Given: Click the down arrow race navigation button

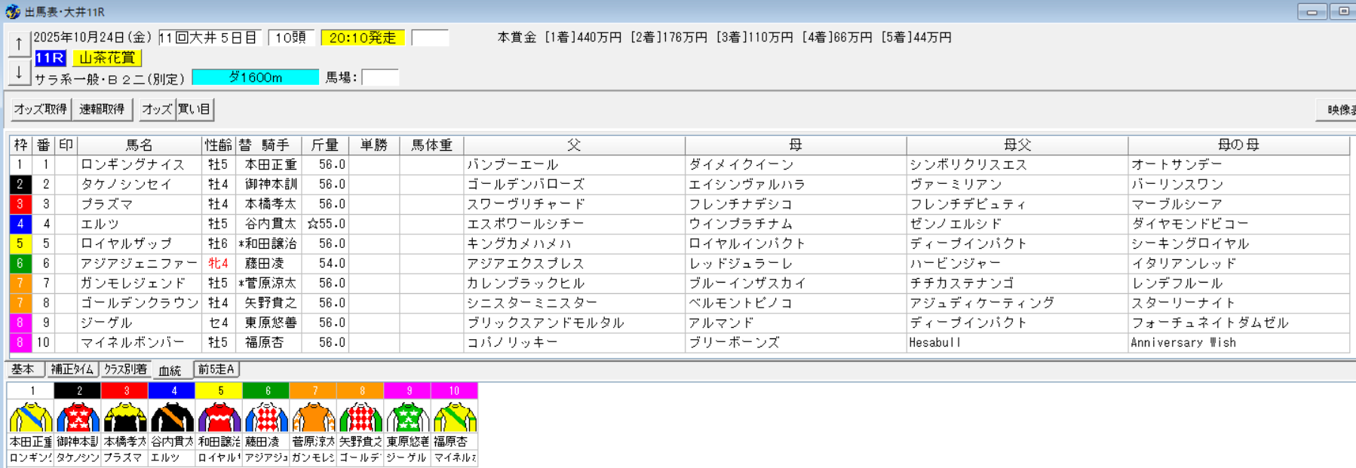Looking at the screenshot, I should 19,73.
